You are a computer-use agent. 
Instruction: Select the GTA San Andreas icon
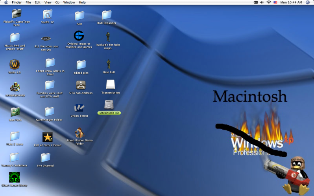(x=81, y=85)
